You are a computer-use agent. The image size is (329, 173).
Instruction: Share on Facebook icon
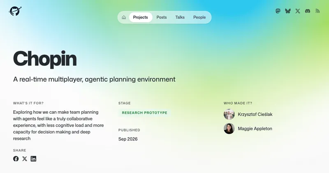[16, 159]
